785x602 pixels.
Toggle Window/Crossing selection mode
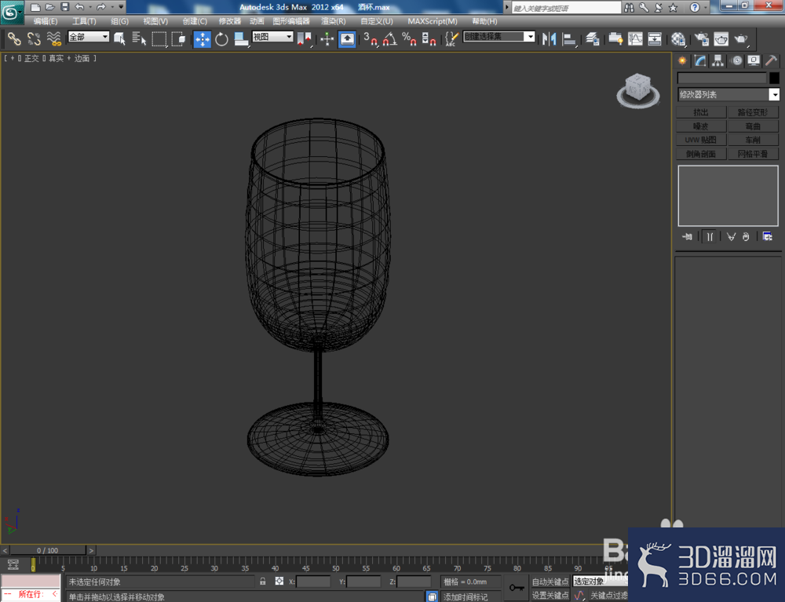[x=178, y=38]
